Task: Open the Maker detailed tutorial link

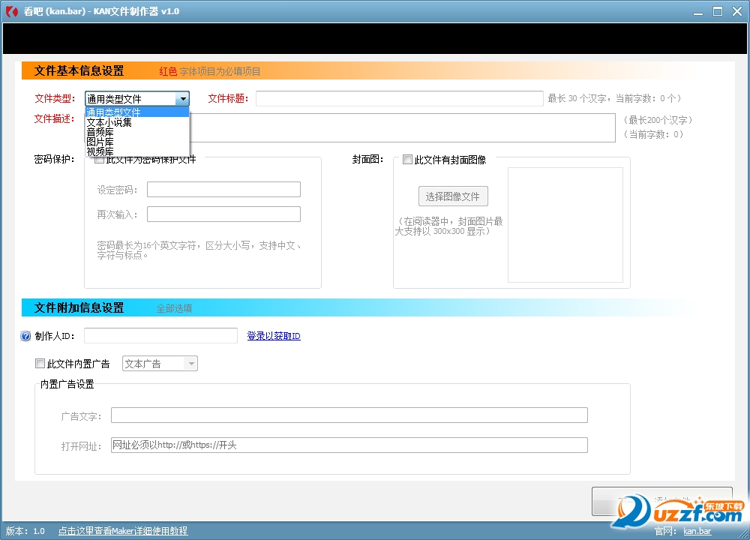Action: pyautogui.click(x=123, y=531)
